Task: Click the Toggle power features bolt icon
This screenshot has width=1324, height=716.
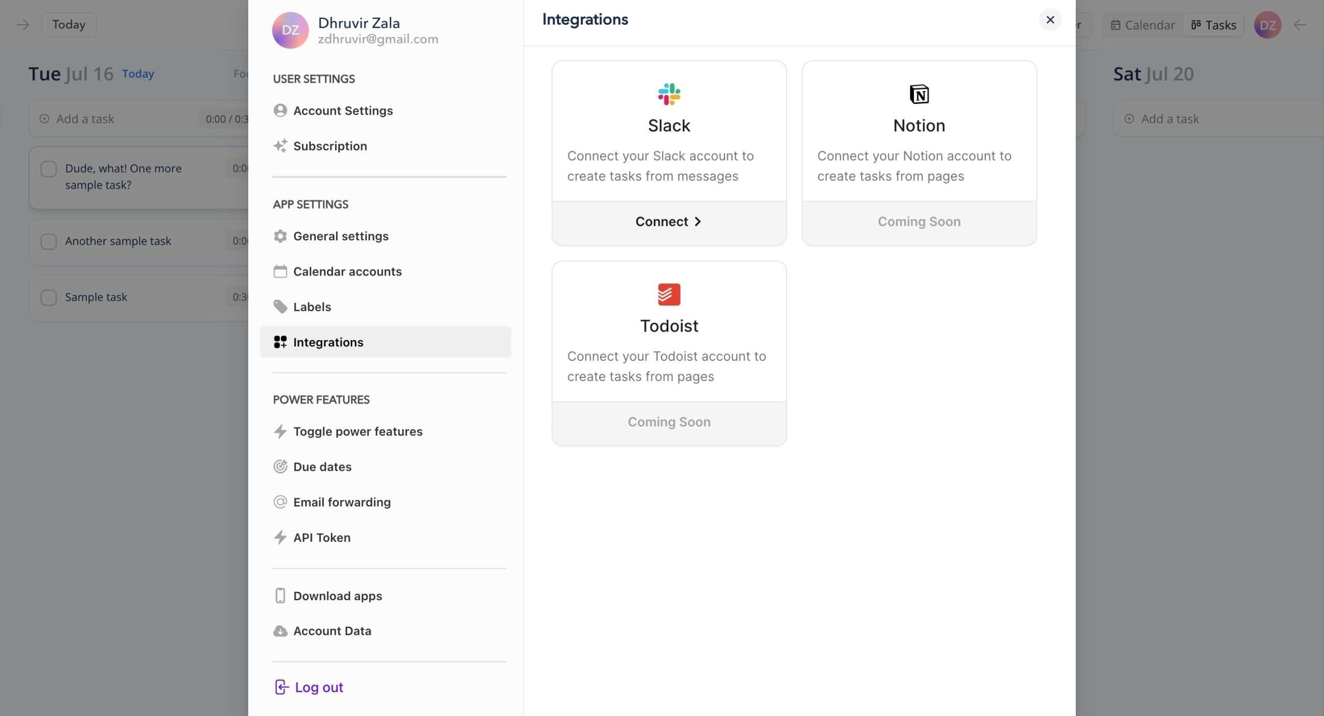Action: [280, 431]
